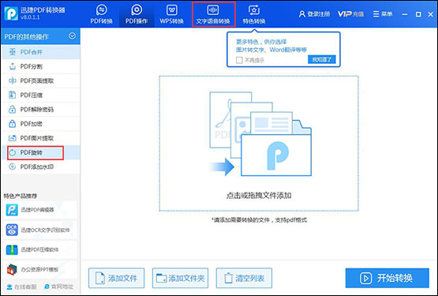Click the 开始转换 button
This screenshot has width=438, height=296.
point(387,278)
